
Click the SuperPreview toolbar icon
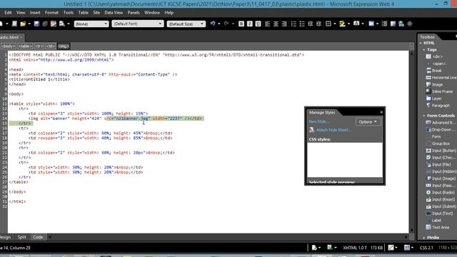(54, 24)
